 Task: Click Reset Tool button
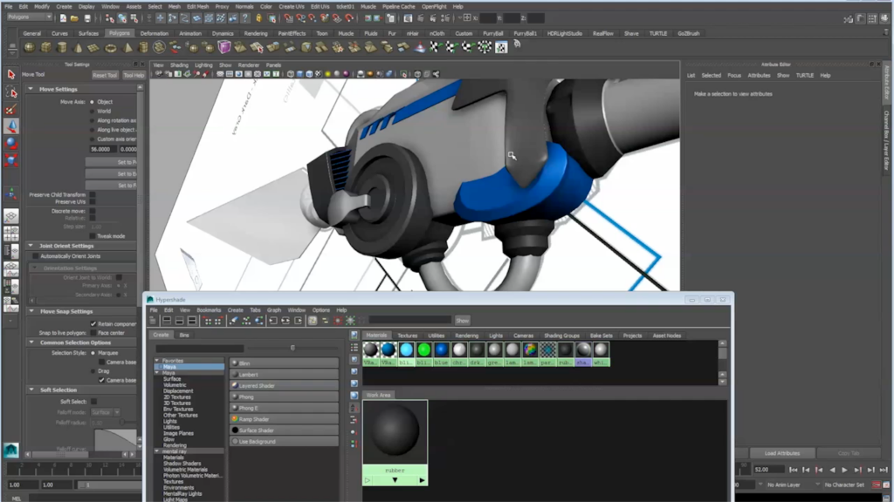pyautogui.click(x=105, y=75)
